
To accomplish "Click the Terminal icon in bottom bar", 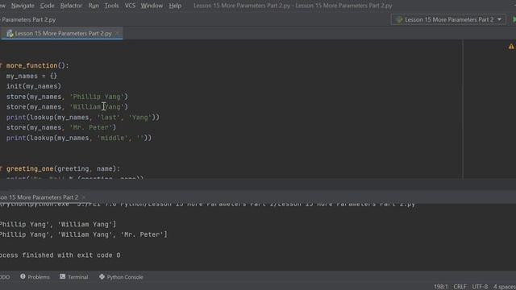I will click(x=63, y=276).
